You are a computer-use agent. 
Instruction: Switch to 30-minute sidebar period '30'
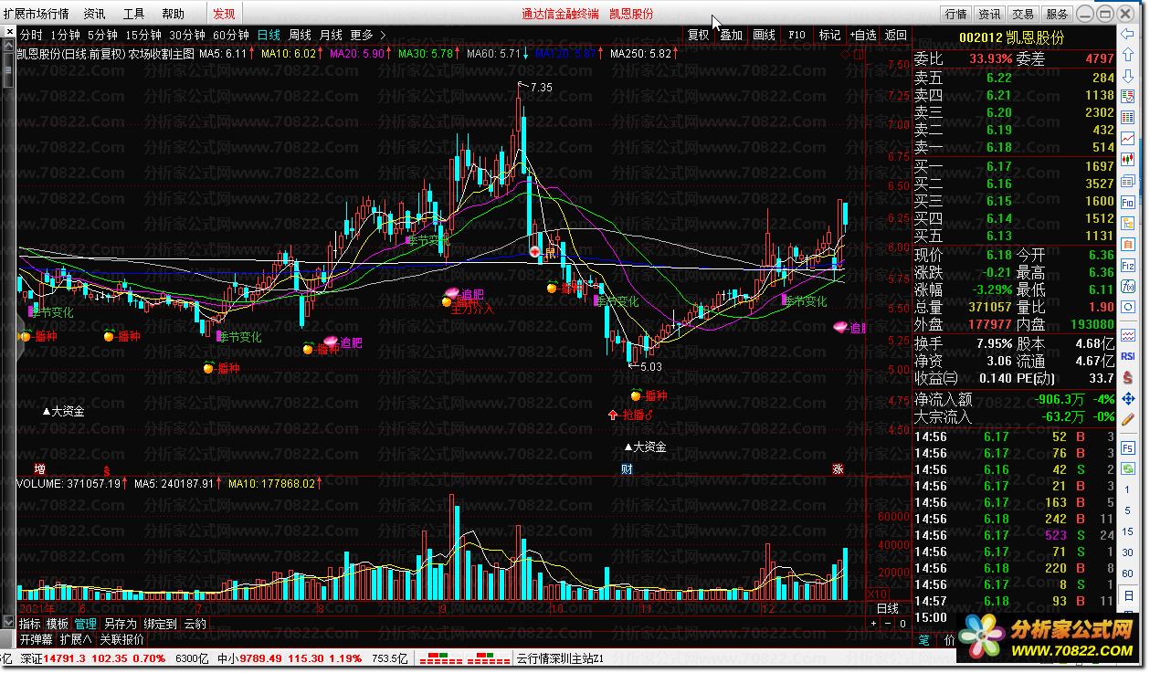1128,552
